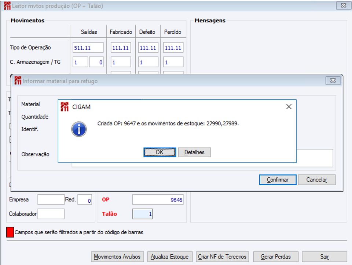Click the Saídas C. Armazenagem field
Image resolution: width=352 pixels, height=265 pixels.
80,62
